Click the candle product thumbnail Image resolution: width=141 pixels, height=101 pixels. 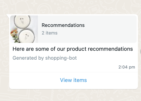point(24,29)
